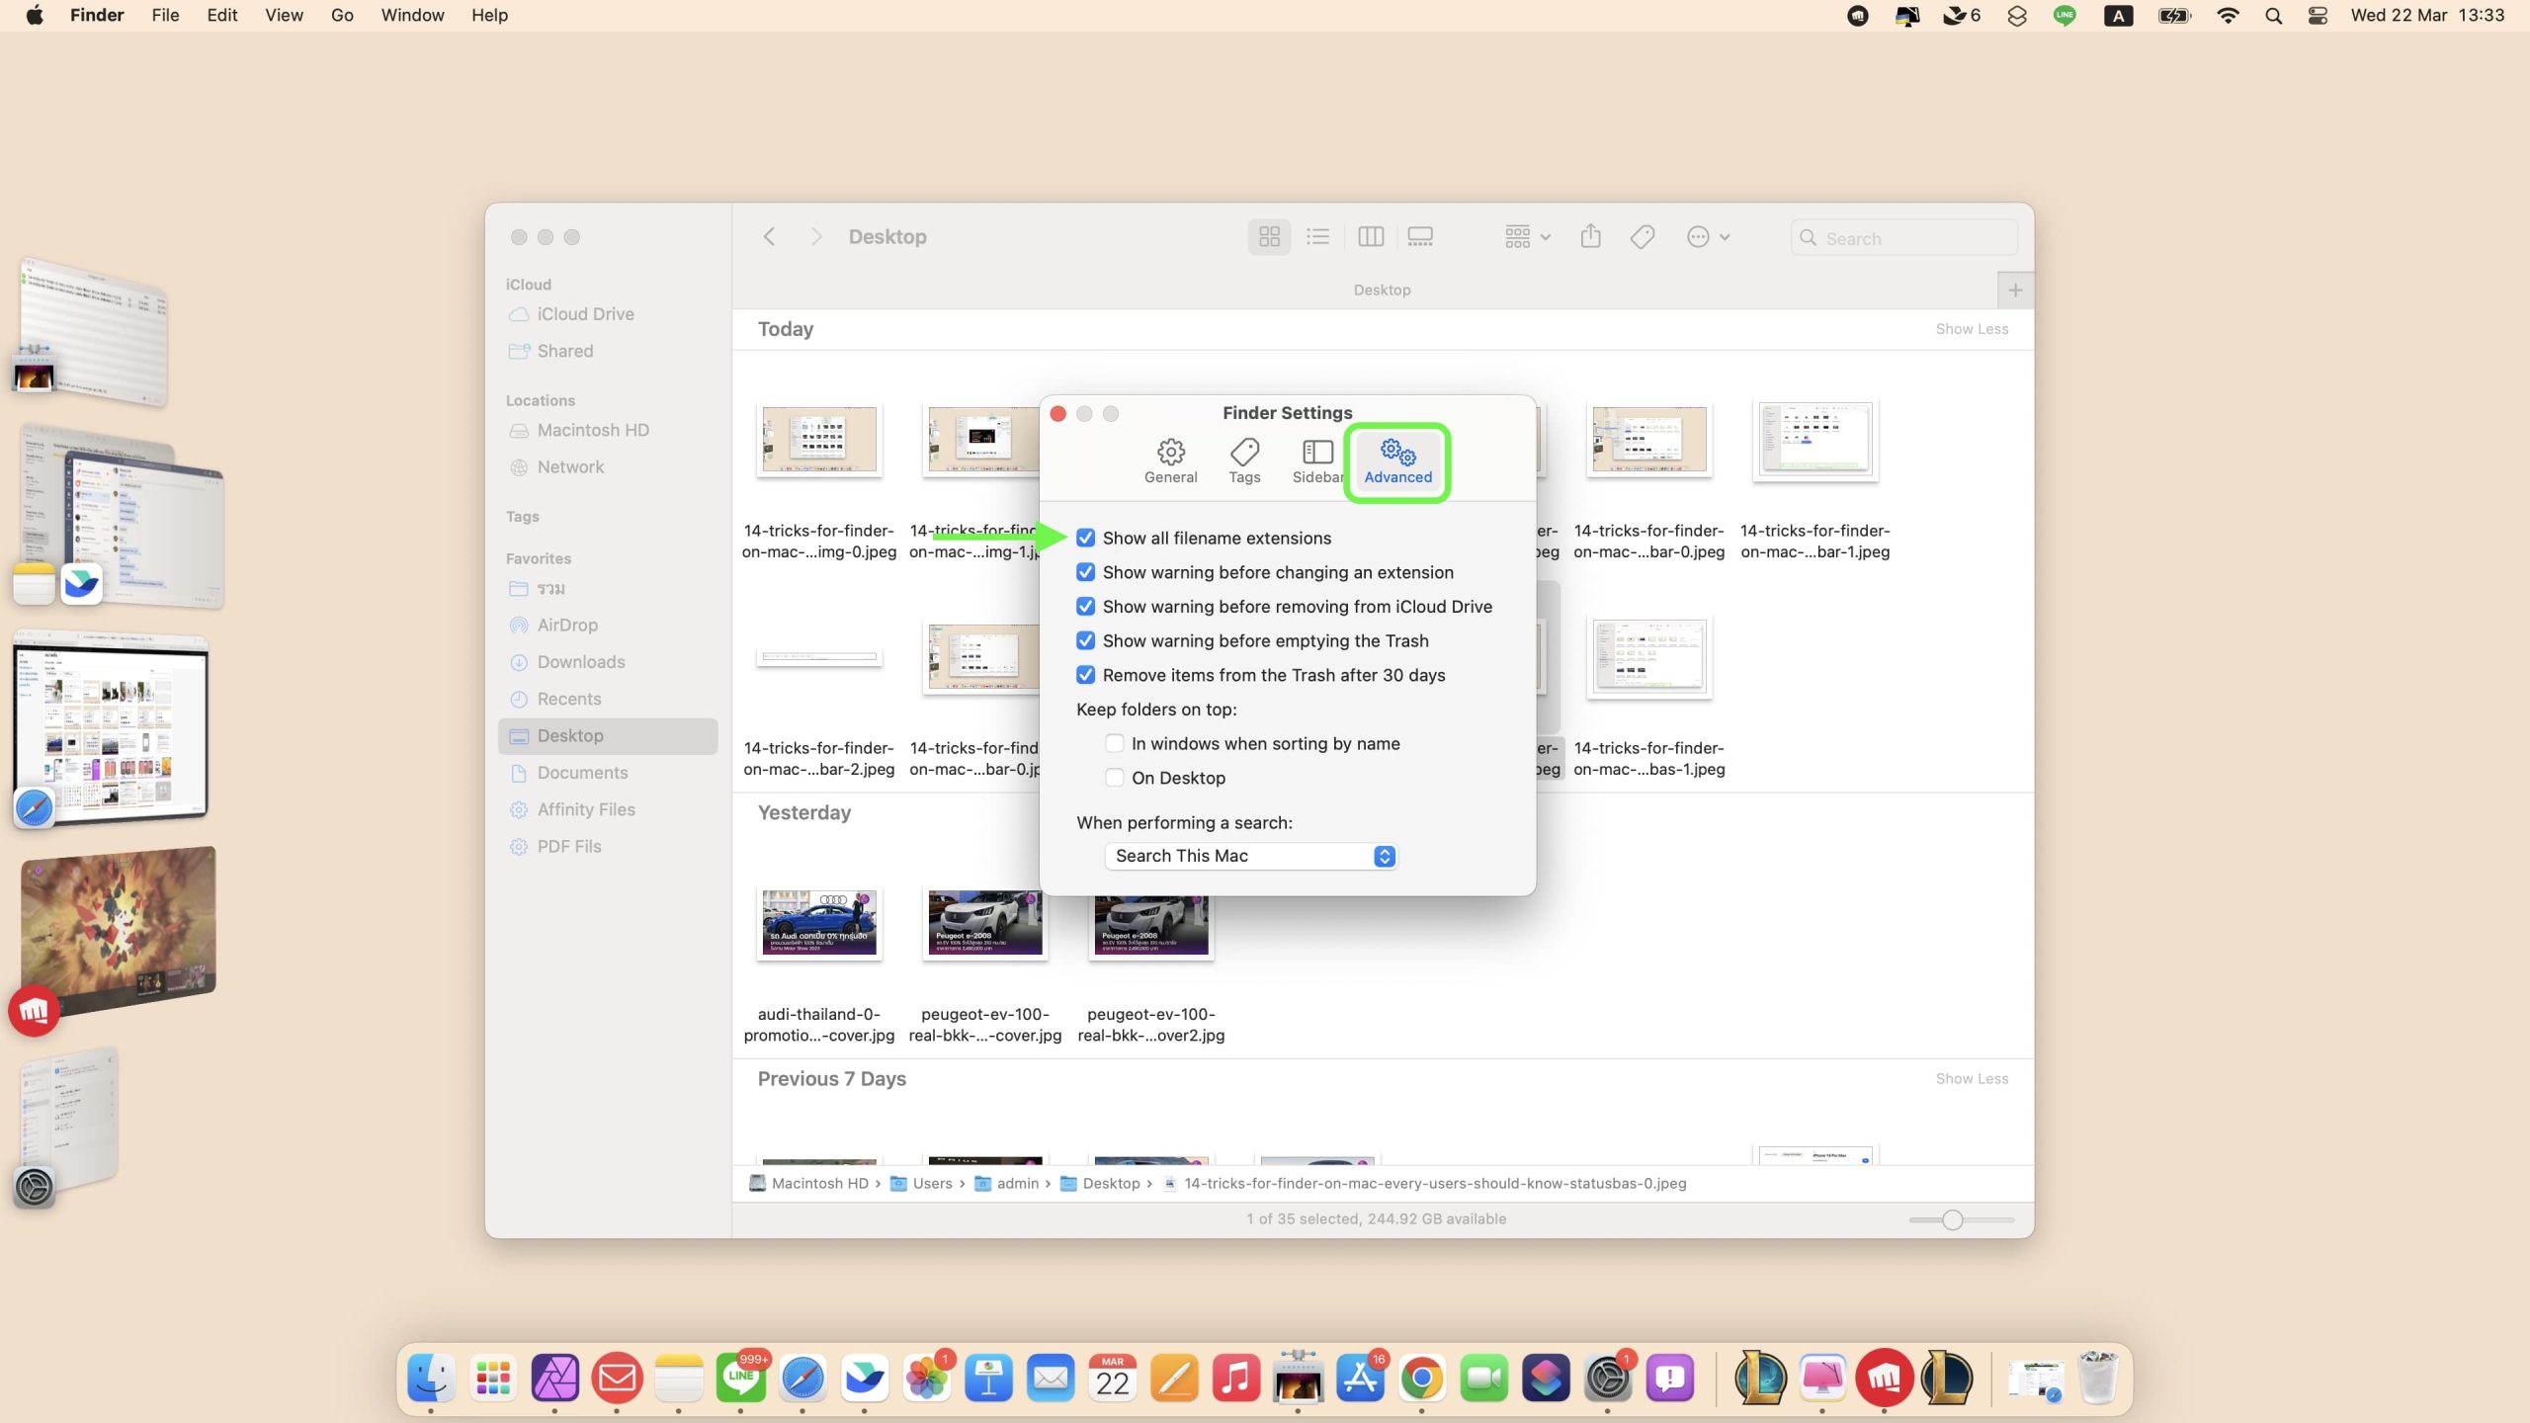Switch Finder to list view
Image resolution: width=2530 pixels, height=1423 pixels.
[x=1317, y=237]
